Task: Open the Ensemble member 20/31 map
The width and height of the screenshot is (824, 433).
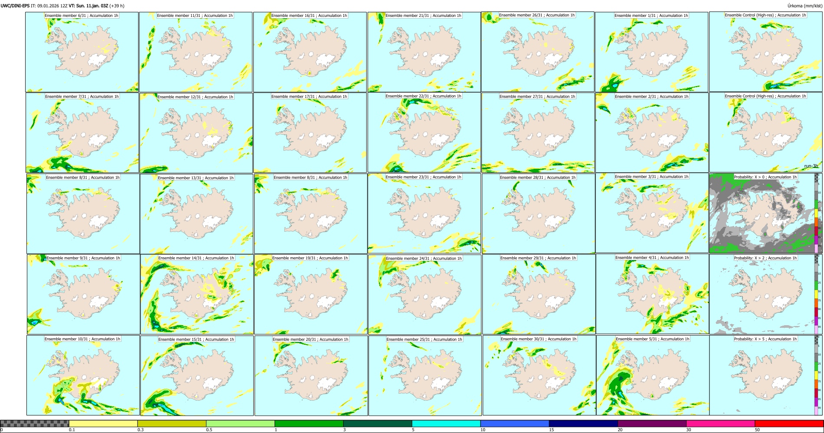Action: (x=311, y=375)
